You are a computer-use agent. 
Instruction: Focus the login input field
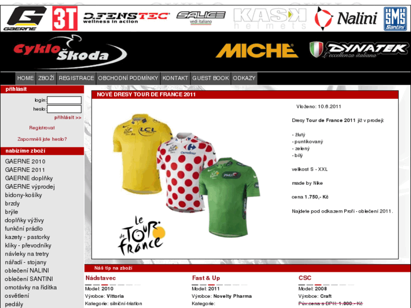[x=64, y=100]
